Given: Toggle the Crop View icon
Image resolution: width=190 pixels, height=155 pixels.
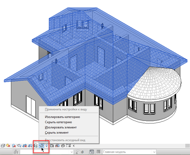Looking at the screenshot, I should click(25, 146).
